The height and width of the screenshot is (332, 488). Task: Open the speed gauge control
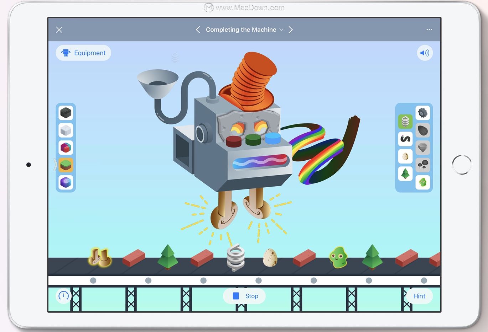click(x=63, y=296)
